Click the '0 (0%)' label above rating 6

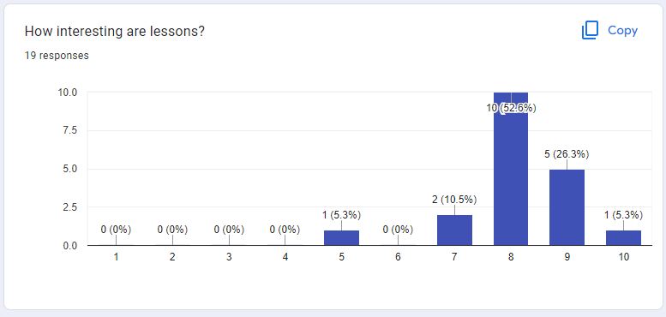tap(398, 230)
